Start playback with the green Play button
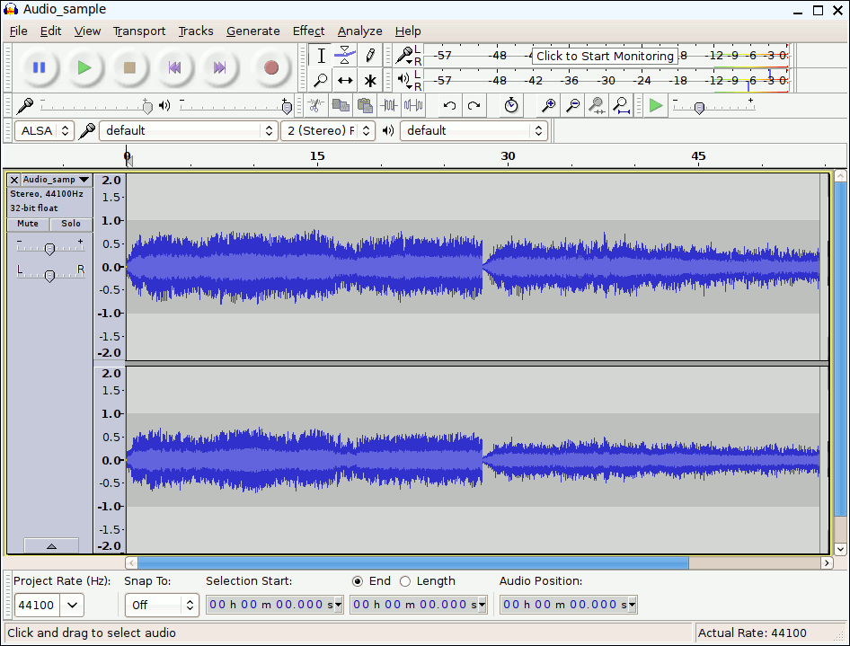The width and height of the screenshot is (850, 646). (x=84, y=67)
